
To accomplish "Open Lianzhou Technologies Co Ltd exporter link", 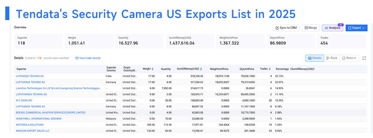I will pos(59,88).
